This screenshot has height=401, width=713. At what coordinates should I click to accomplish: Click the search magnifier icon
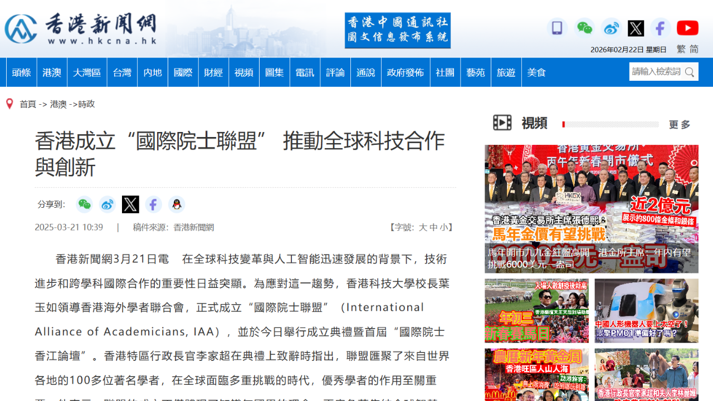pos(690,72)
